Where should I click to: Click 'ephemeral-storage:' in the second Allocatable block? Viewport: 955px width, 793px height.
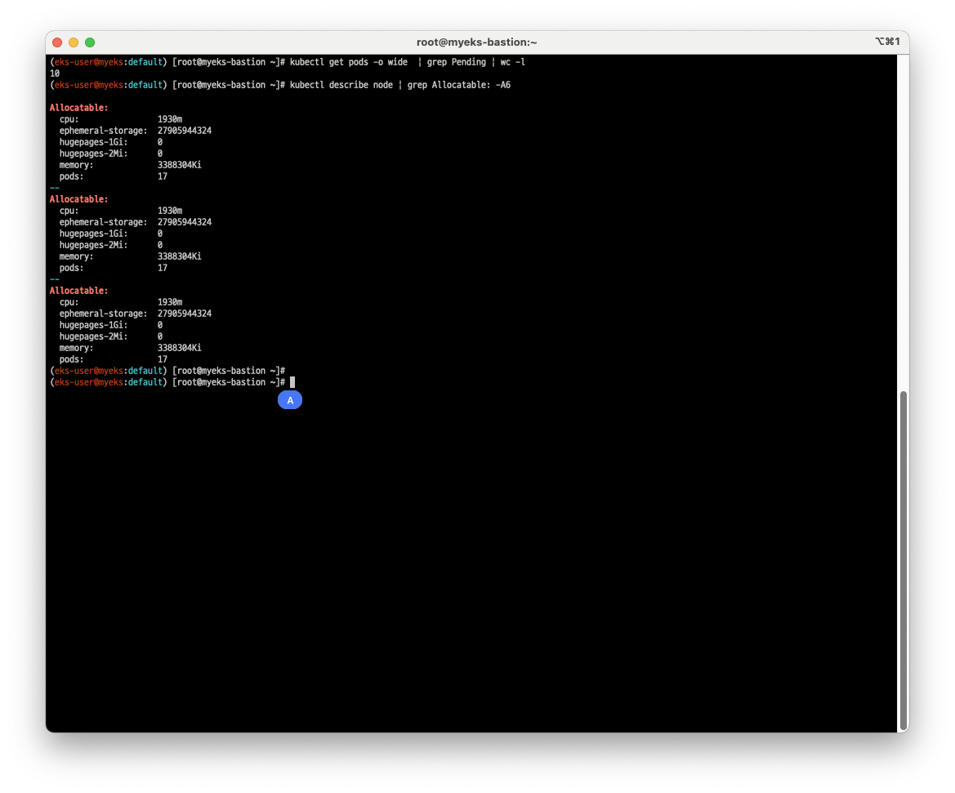[103, 222]
